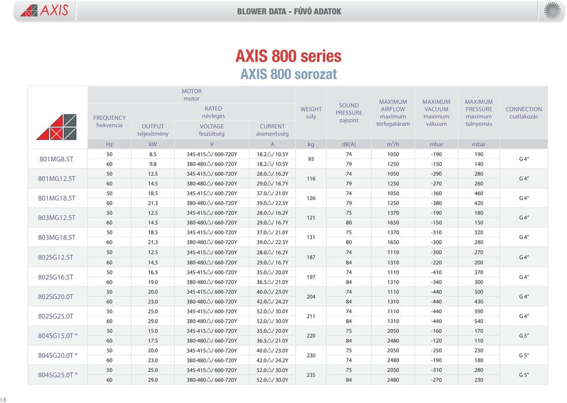Click the RATED névleges header
Image resolution: width=567 pixels, height=403 pixels.
(x=213, y=112)
